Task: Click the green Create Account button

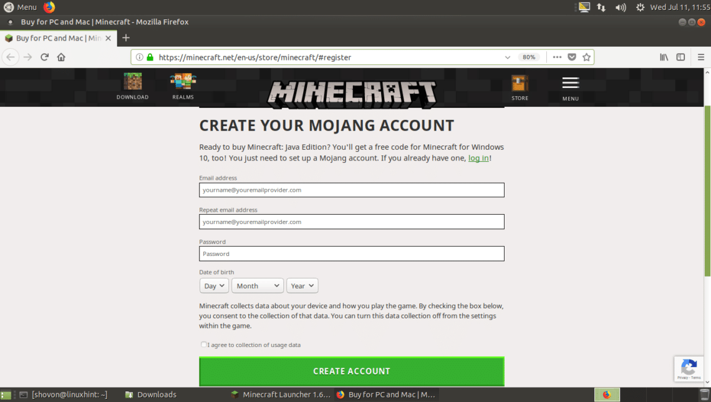Action: [351, 371]
